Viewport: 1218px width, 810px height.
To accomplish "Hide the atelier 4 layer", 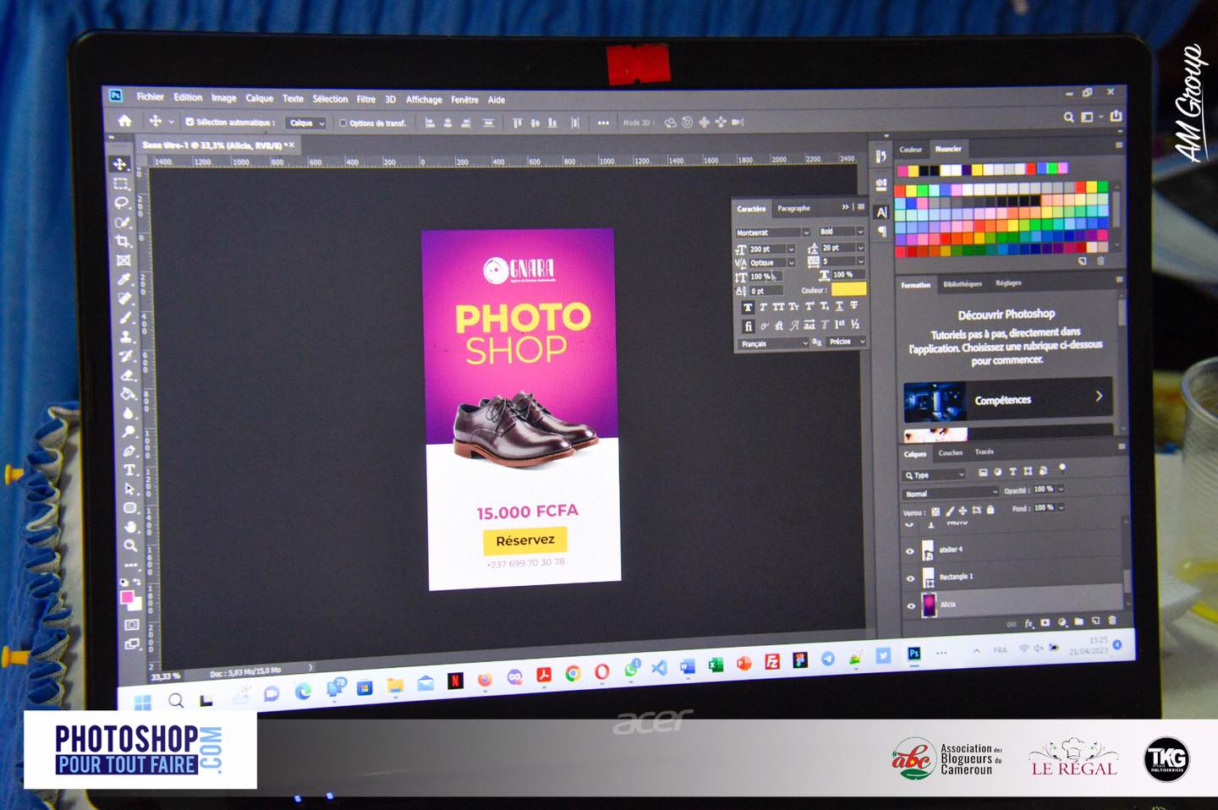I will pyautogui.click(x=910, y=551).
